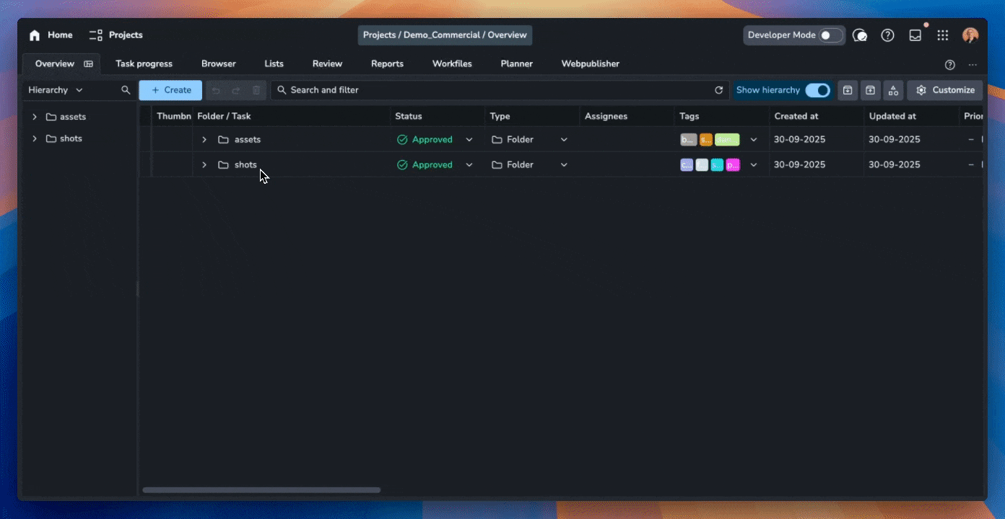Open the chat feed icon in top bar
The height and width of the screenshot is (519, 1005).
click(860, 35)
